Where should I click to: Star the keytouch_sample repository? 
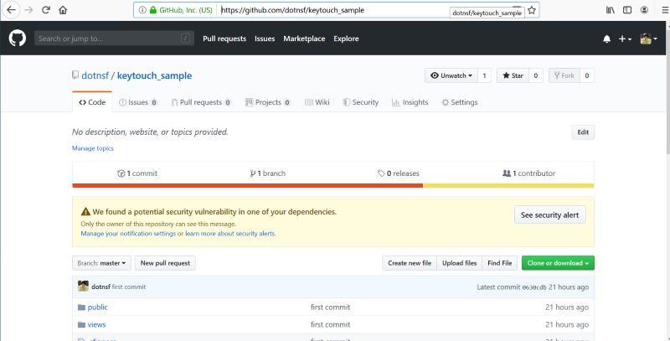point(512,75)
